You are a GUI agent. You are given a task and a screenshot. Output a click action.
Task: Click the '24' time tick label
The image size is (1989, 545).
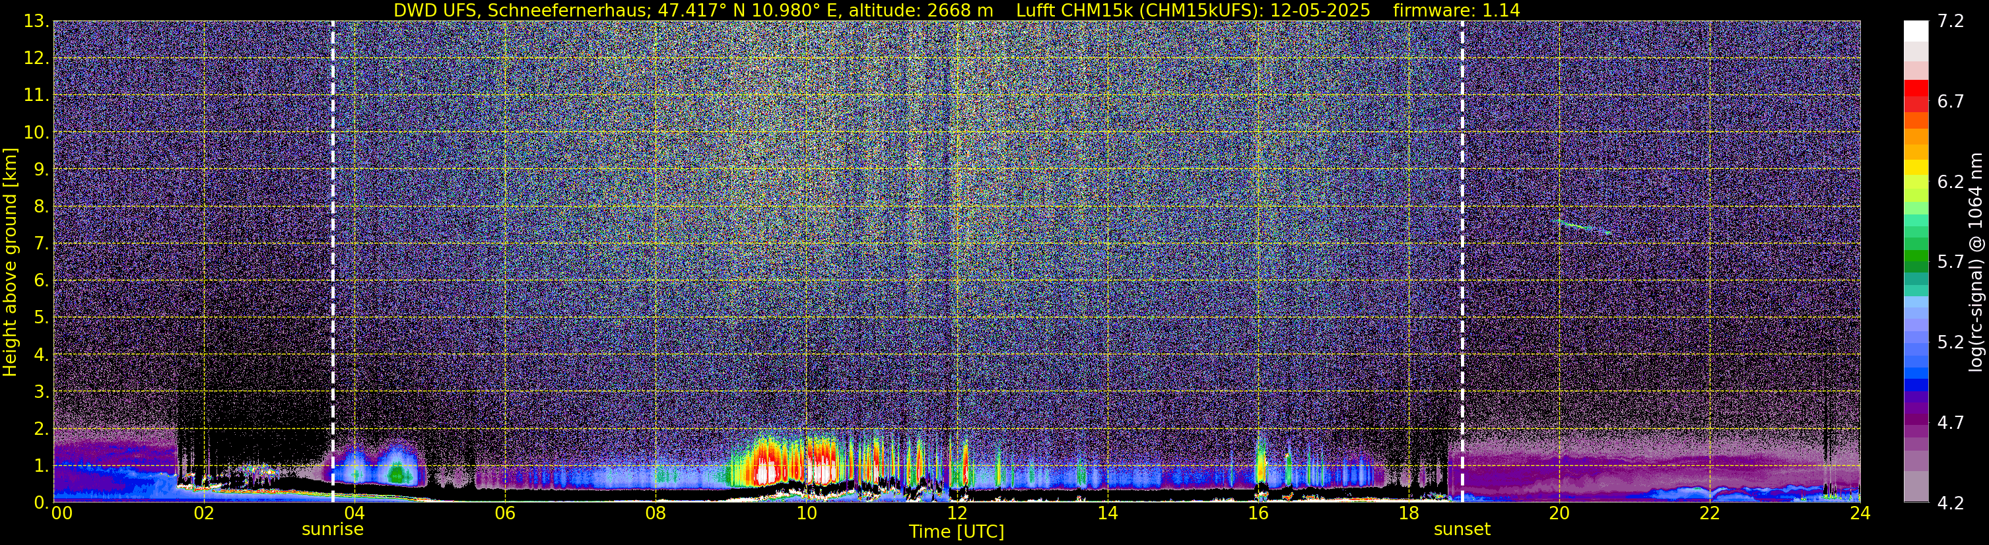point(1860,513)
